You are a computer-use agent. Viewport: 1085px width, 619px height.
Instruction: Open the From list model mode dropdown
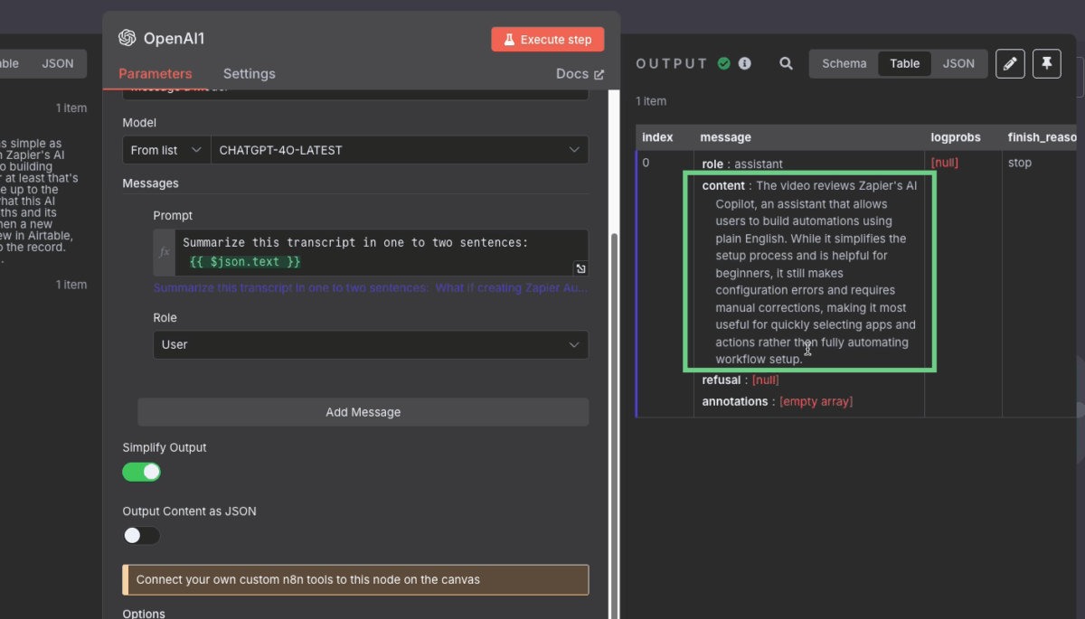tap(166, 150)
